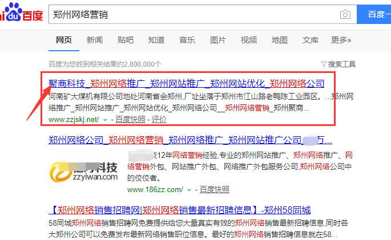Image resolution: width=391 pixels, height=240 pixels.
Task: Open the 贴吧 tab
Action: pyautogui.click(x=126, y=40)
